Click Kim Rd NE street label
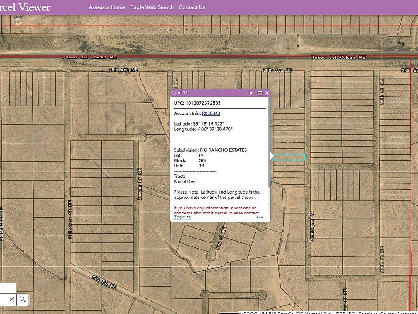The height and width of the screenshot is (314, 418). 104,282
